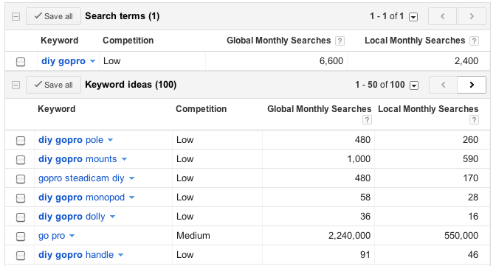The height and width of the screenshot is (266, 496).
Task: Sort Keyword ideas by Keyword column header
Action: coord(57,109)
